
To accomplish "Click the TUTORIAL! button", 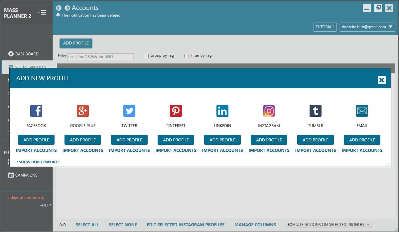I will [325, 27].
